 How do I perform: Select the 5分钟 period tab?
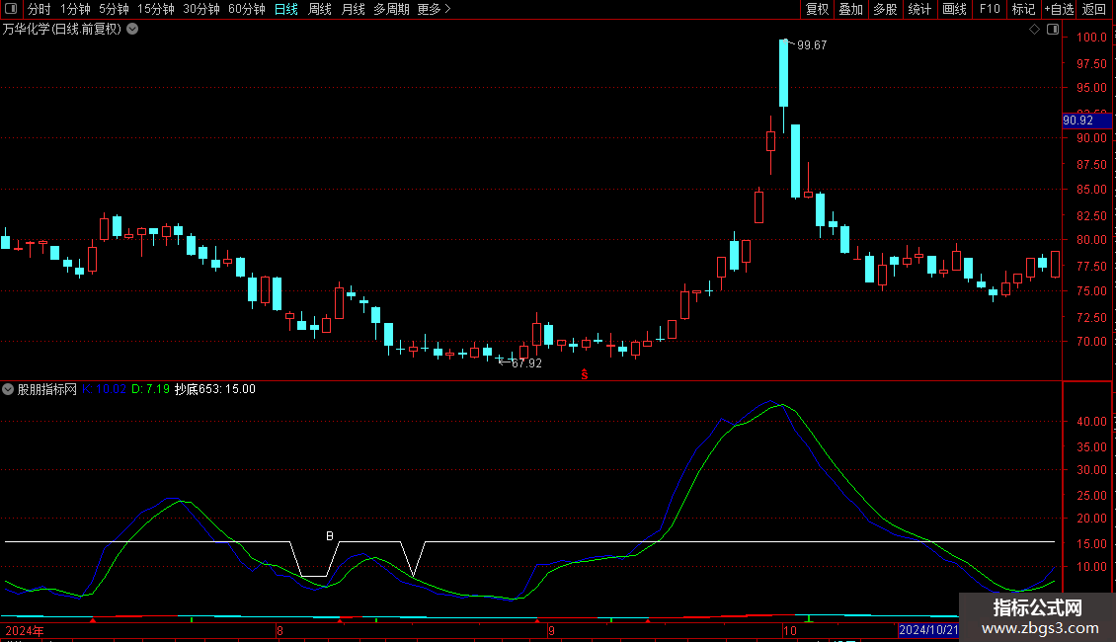pos(114,9)
